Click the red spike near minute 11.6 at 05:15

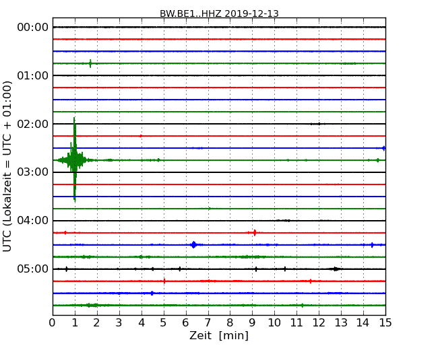(x=311, y=281)
